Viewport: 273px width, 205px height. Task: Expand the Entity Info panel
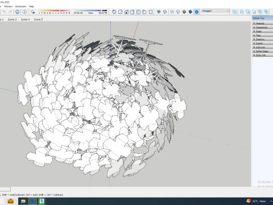tap(263, 55)
